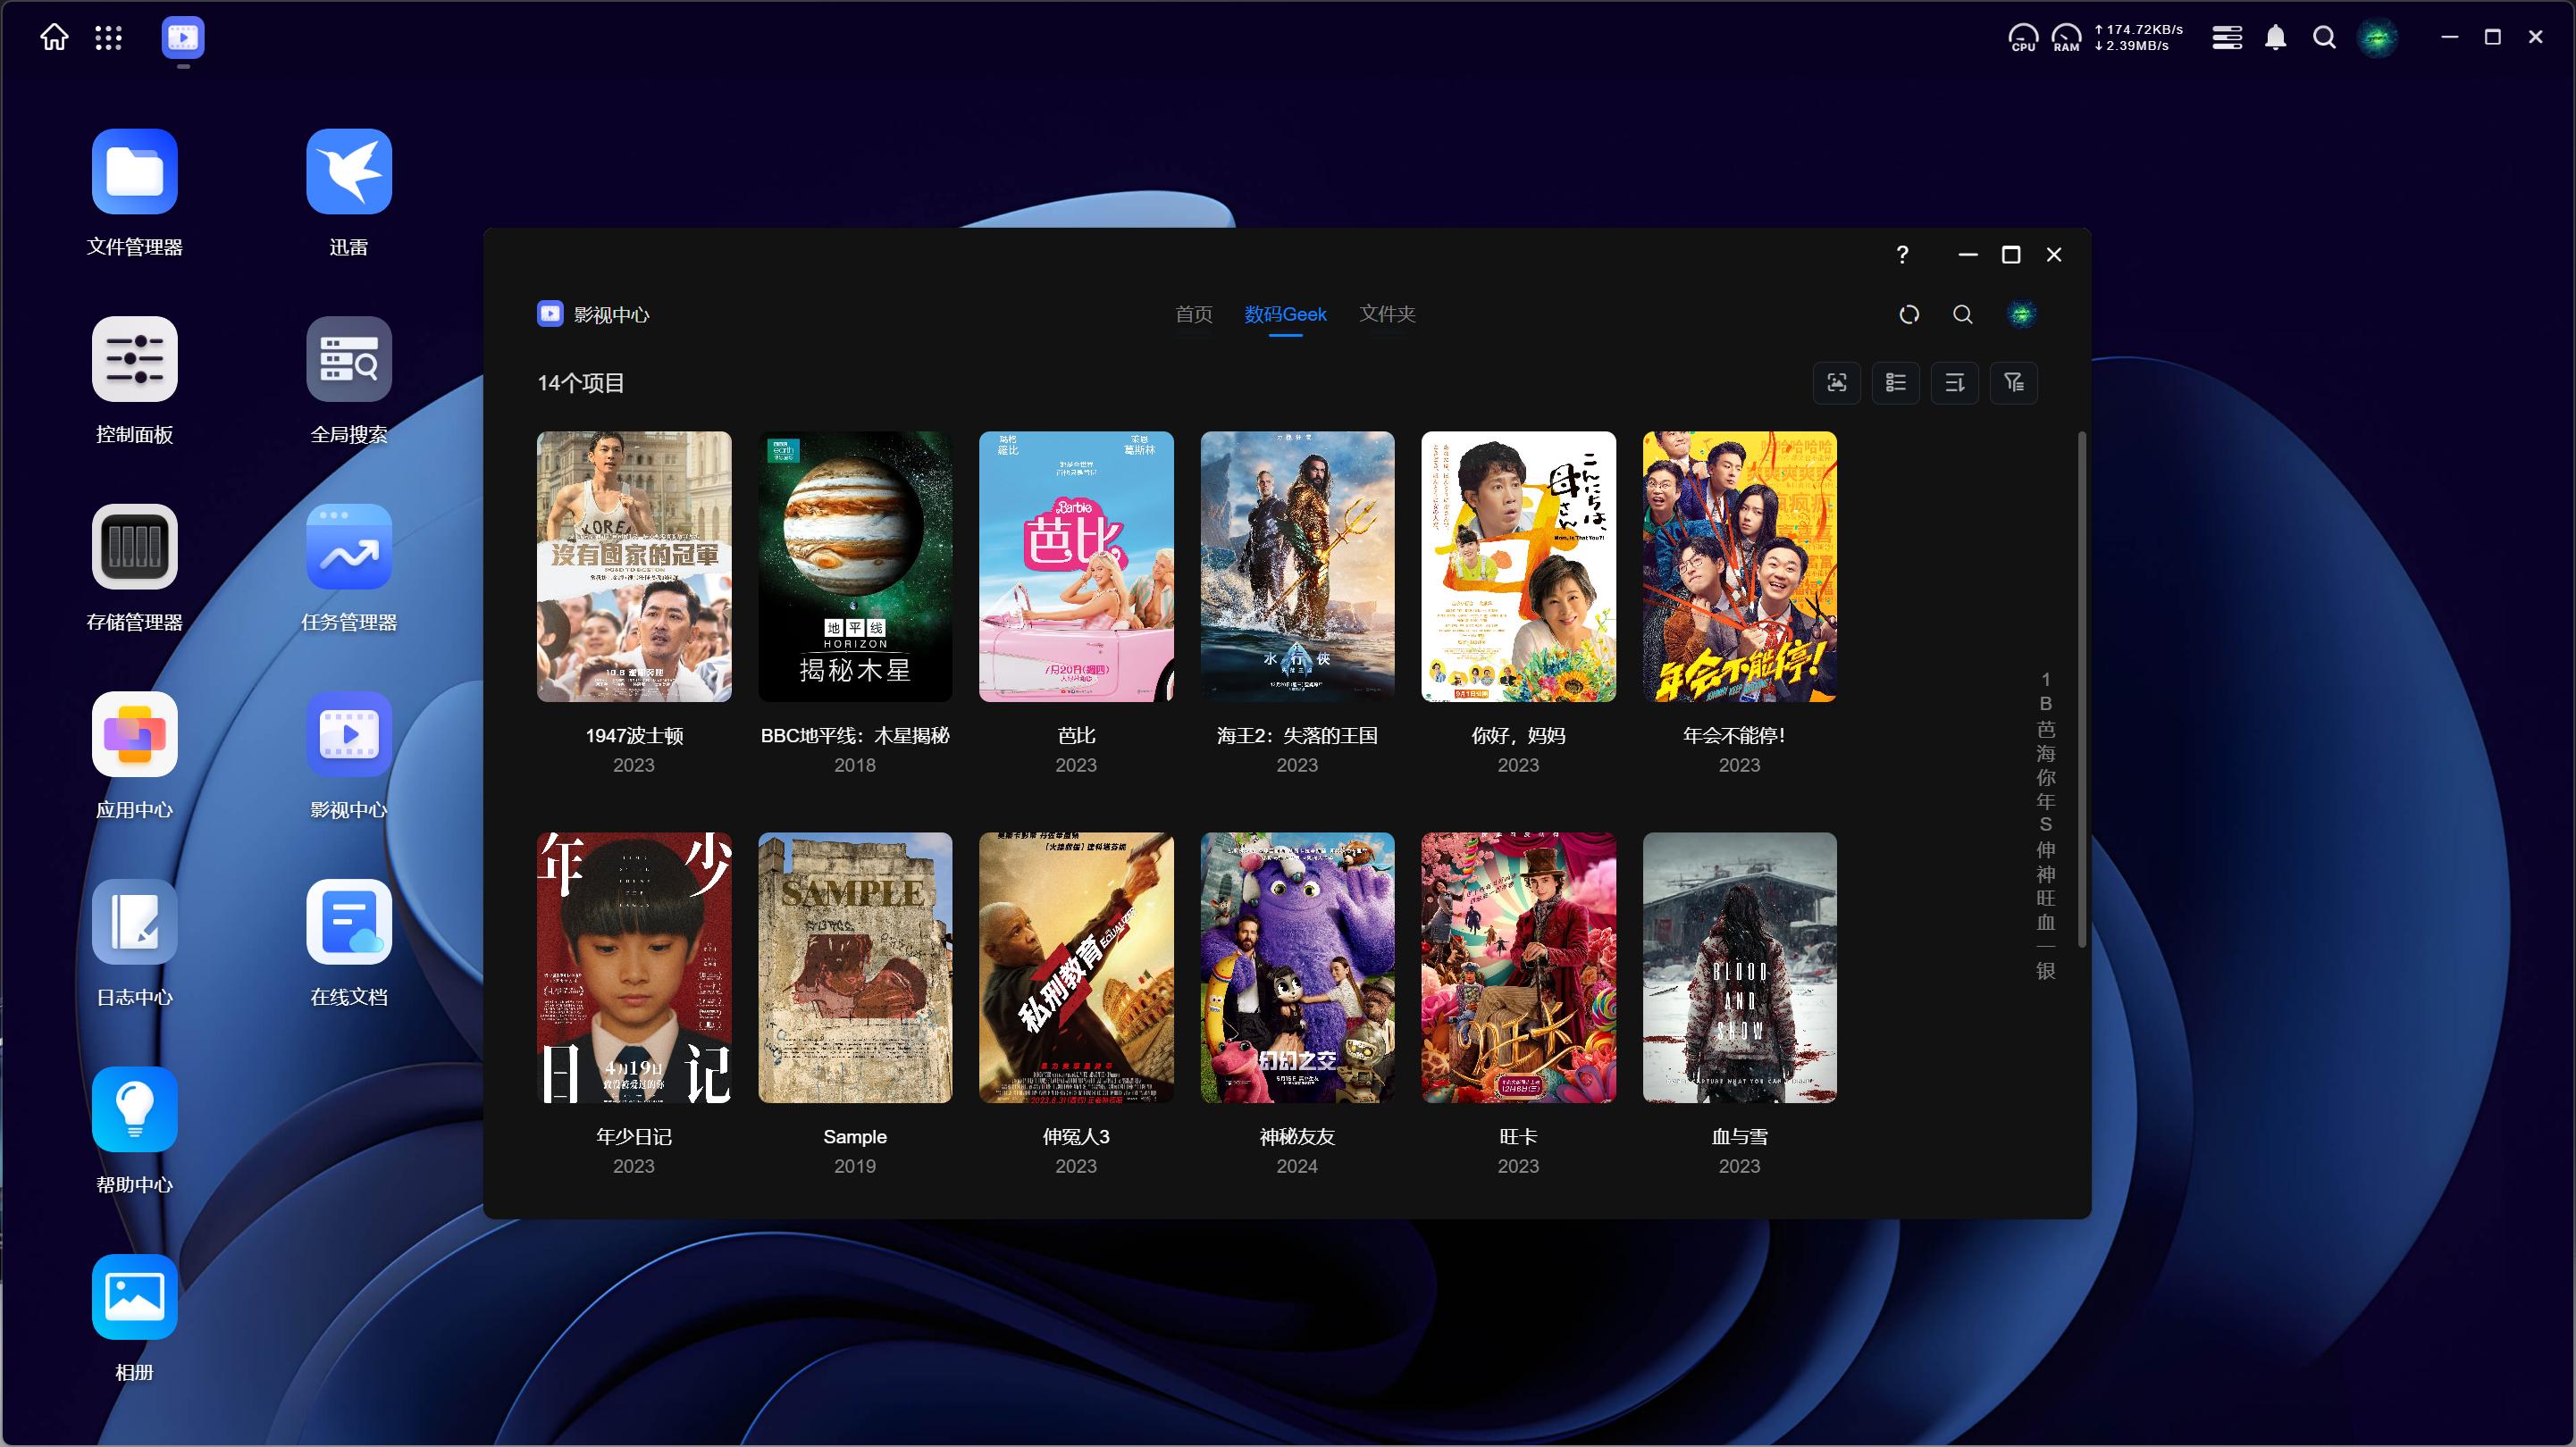Screen dimensions: 2576x1447
Task: Open the sort order options
Action: click(x=1955, y=382)
